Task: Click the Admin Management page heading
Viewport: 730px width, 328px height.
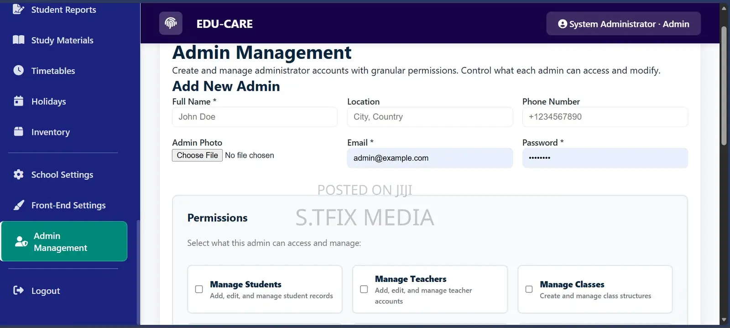Action: tap(262, 52)
